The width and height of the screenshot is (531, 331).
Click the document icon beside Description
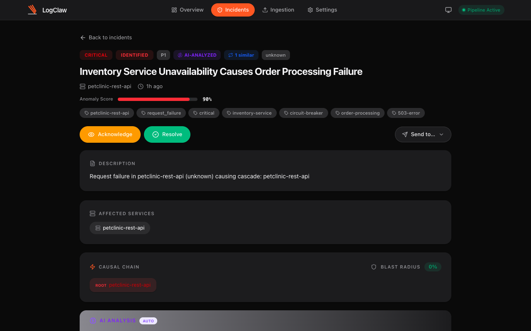[92, 163]
